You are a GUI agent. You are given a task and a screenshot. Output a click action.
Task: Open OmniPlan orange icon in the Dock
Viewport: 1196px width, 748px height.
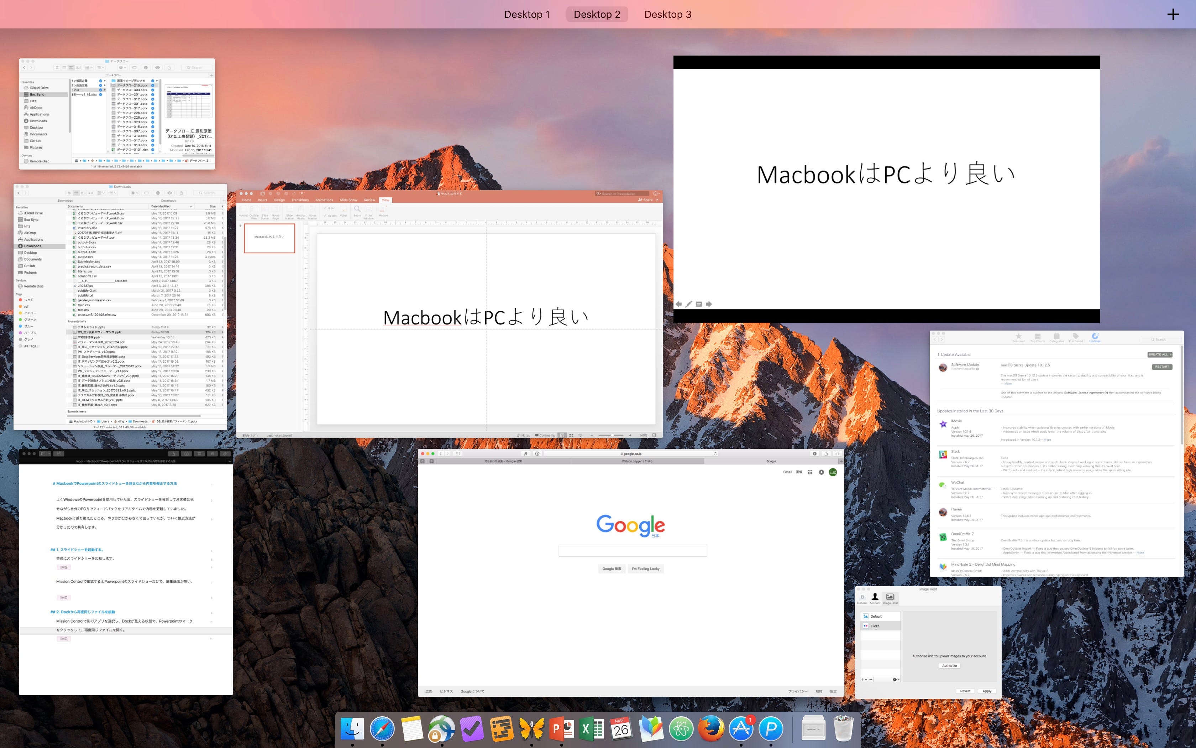coord(502,728)
